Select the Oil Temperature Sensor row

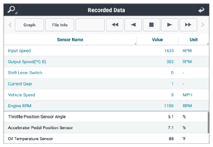106,138
